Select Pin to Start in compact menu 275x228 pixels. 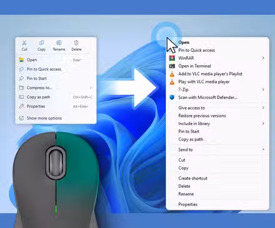coord(37,78)
